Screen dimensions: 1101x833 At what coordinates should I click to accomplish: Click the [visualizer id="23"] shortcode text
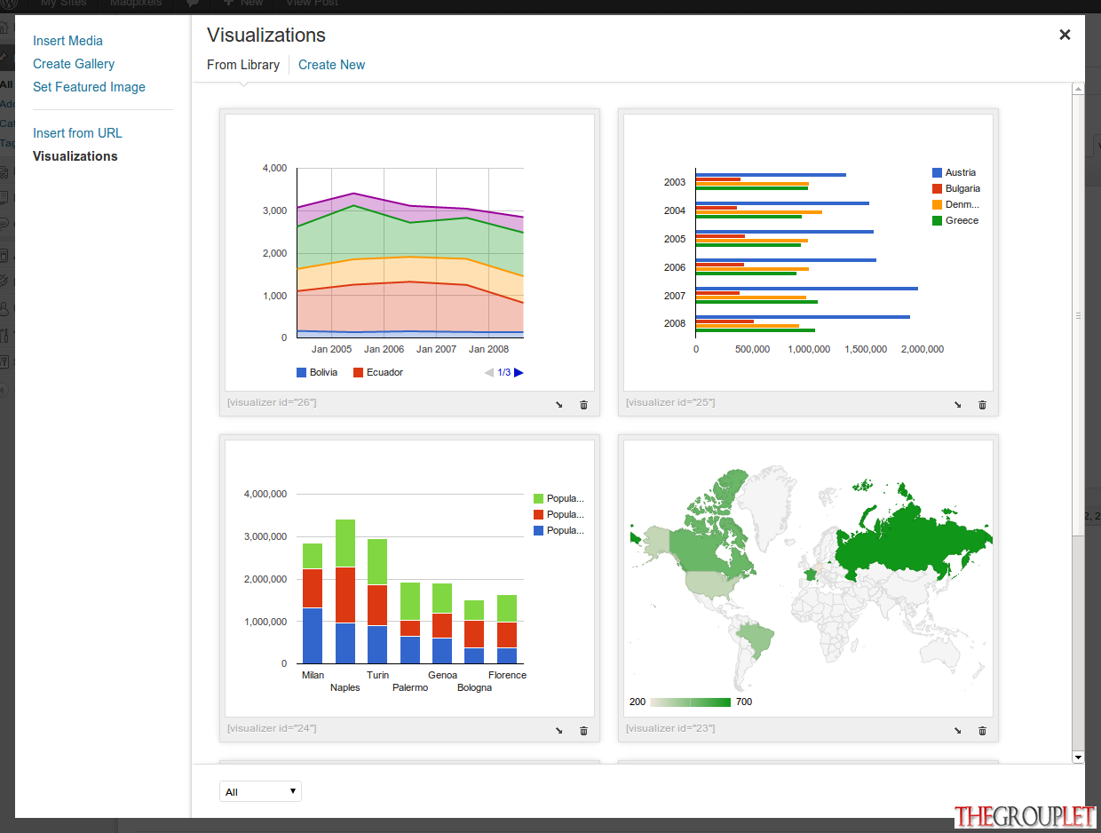coord(670,728)
